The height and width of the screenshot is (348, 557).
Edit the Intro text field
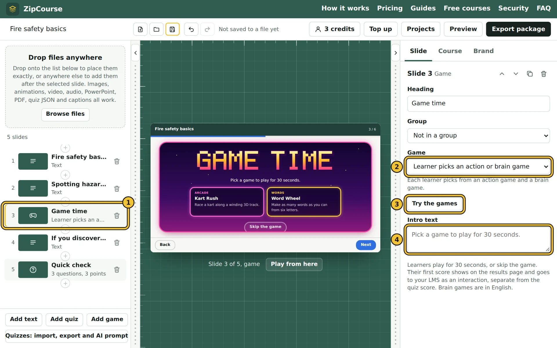pos(478,240)
